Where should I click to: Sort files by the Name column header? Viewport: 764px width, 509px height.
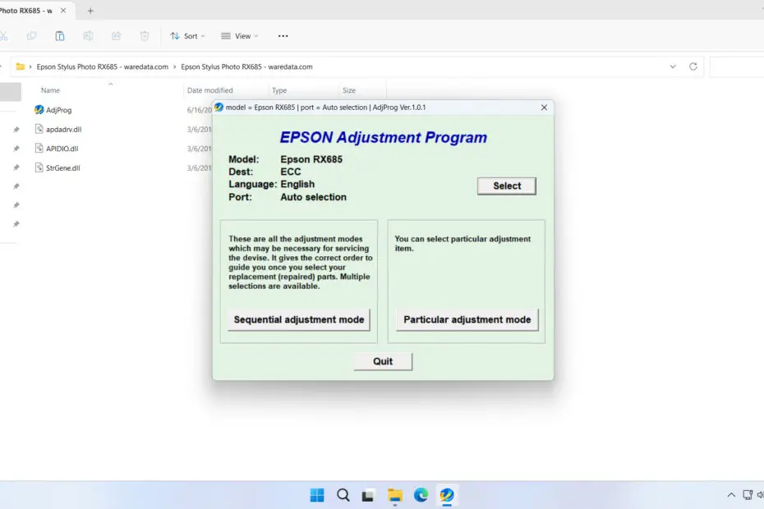click(x=50, y=90)
